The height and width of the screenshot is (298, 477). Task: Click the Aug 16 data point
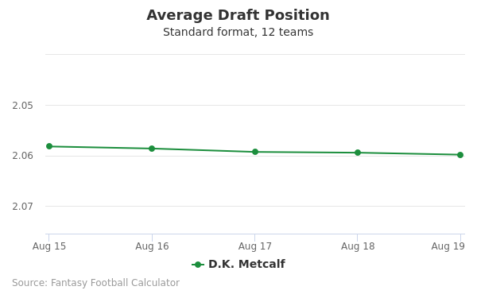pyautogui.click(x=152, y=149)
